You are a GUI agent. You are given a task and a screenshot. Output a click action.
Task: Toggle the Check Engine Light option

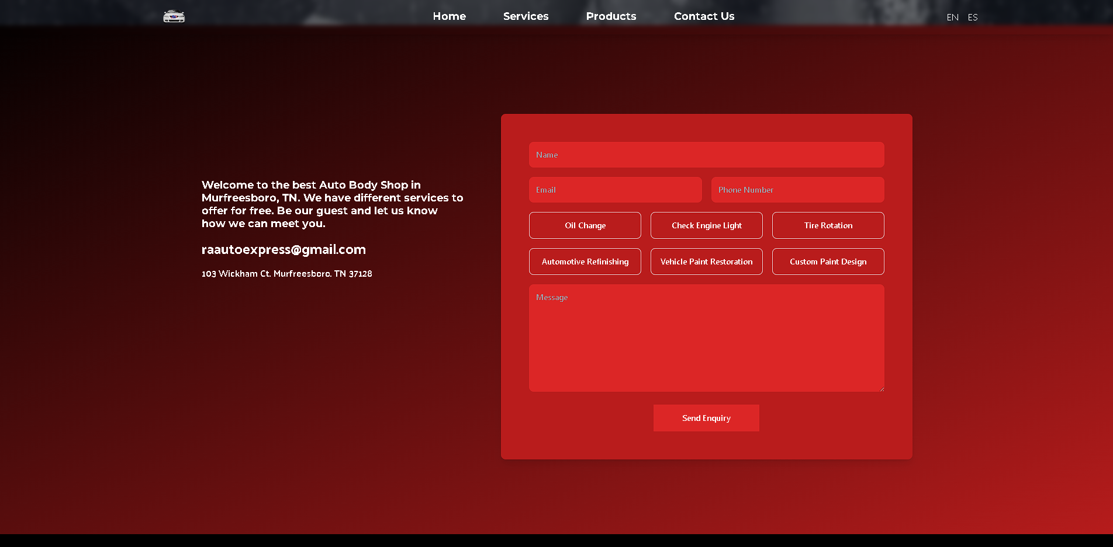(706, 225)
